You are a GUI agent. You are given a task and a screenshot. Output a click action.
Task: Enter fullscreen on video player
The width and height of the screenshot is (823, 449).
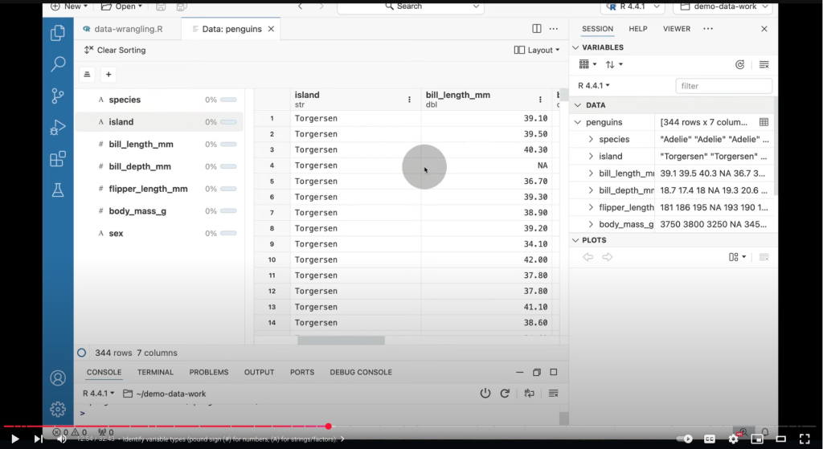[805, 439]
